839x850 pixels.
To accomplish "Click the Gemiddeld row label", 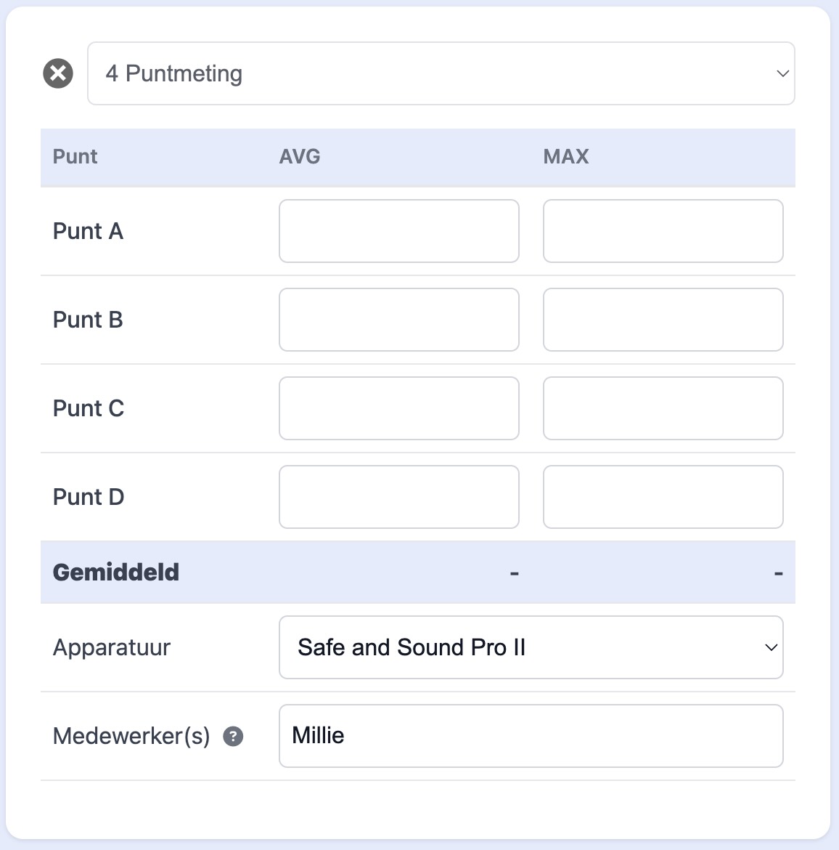I will (115, 572).
